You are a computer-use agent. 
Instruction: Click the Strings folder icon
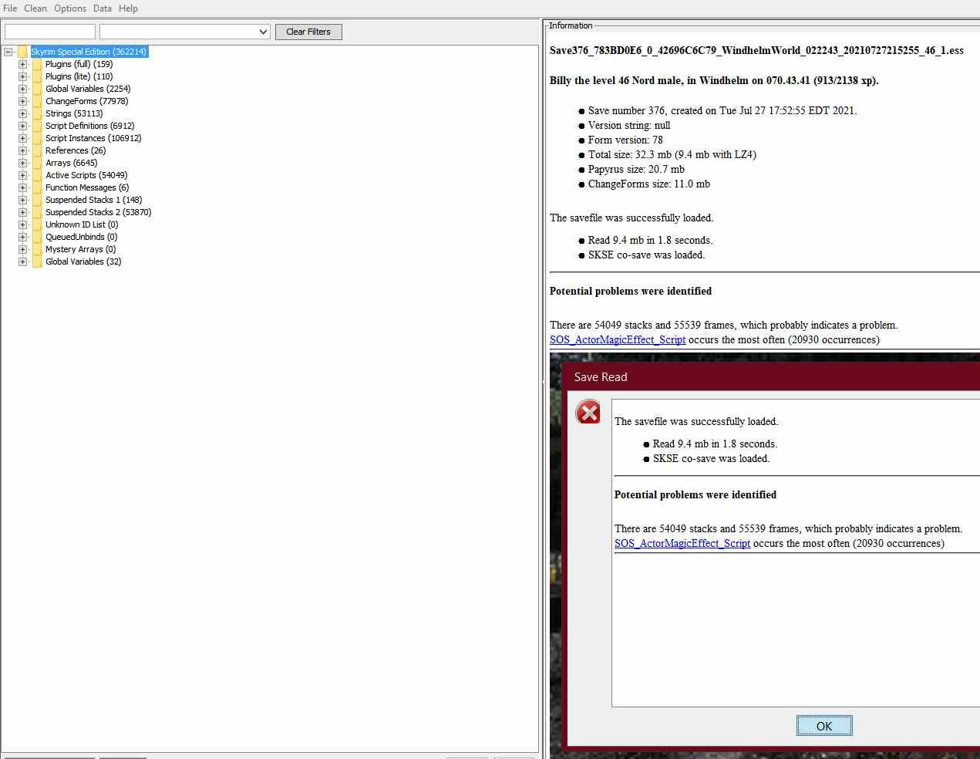click(37, 113)
